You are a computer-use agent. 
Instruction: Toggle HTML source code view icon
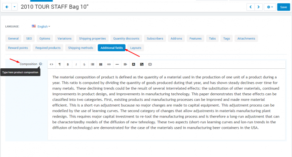[x=51, y=65]
